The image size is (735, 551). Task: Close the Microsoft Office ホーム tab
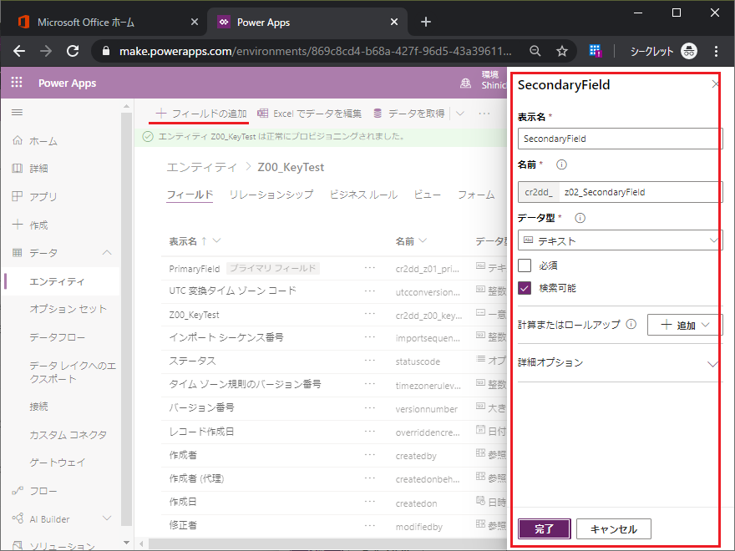pyautogui.click(x=194, y=22)
